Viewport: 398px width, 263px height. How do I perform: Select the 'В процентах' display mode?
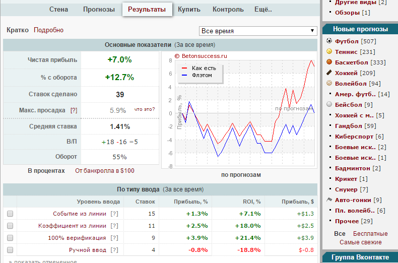click(46, 171)
